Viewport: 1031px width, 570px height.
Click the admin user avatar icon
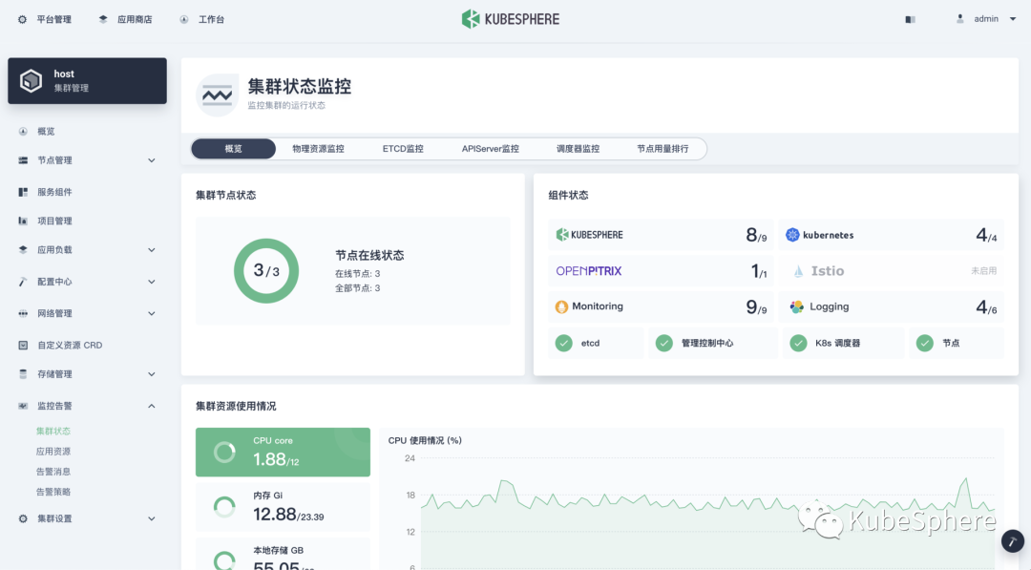(960, 19)
